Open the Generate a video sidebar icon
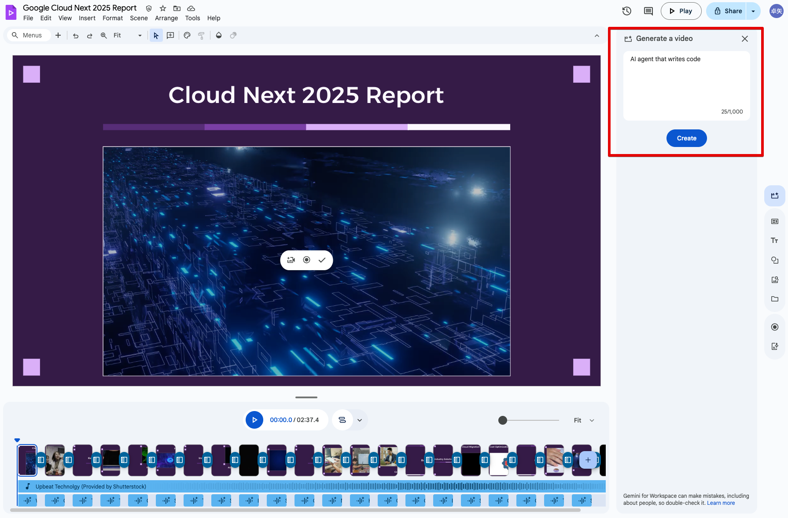 point(774,196)
